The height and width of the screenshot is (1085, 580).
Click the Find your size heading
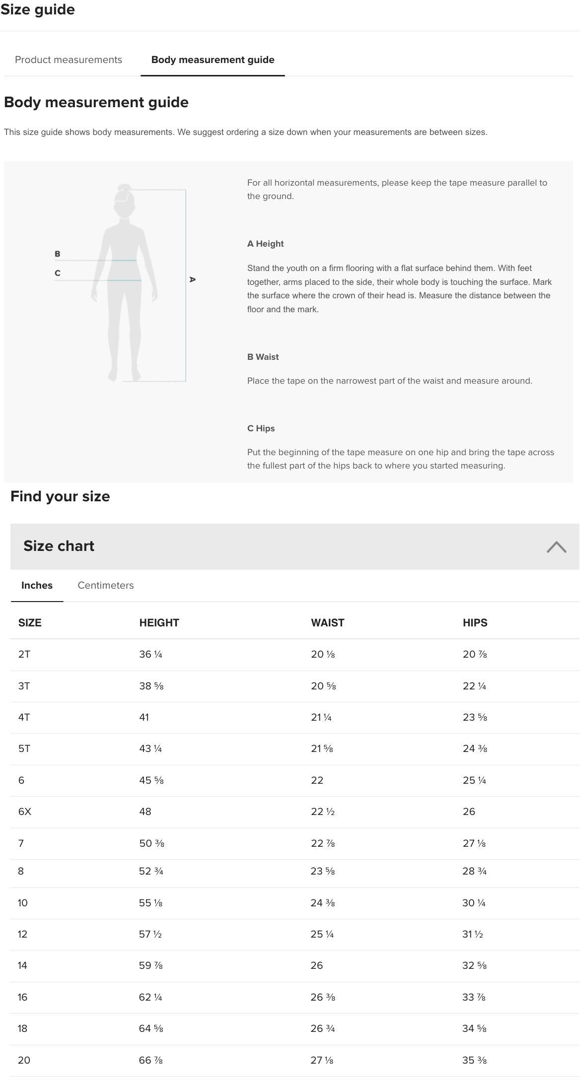click(61, 495)
